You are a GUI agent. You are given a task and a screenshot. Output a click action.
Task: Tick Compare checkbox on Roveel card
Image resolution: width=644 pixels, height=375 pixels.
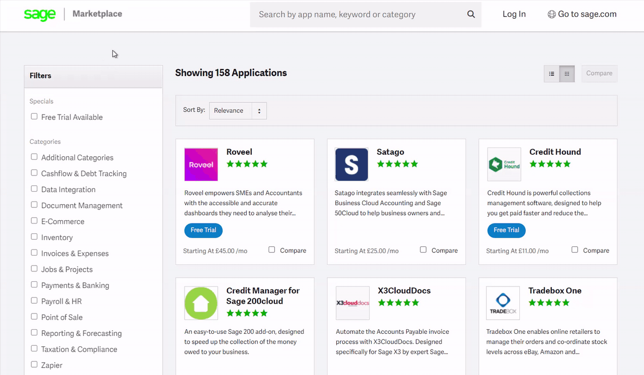pos(272,250)
